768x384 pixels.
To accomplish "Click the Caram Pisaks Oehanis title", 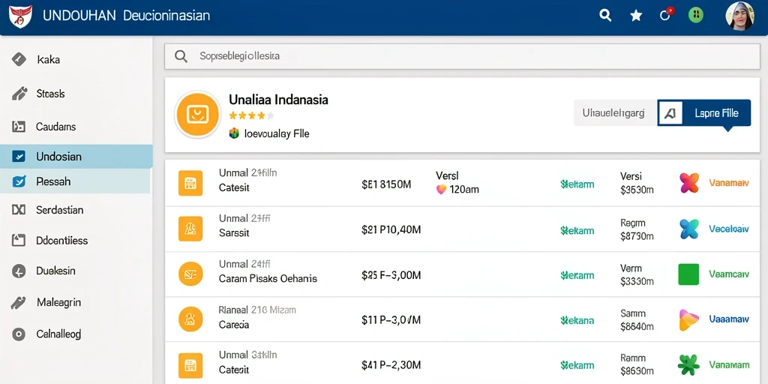I will [268, 279].
